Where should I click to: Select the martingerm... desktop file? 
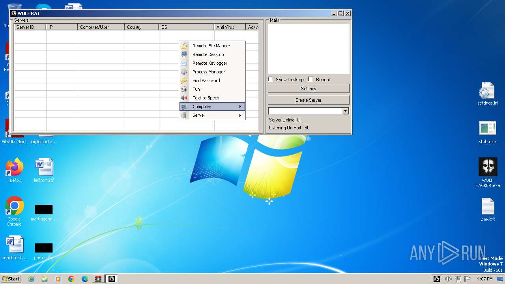coord(44,212)
